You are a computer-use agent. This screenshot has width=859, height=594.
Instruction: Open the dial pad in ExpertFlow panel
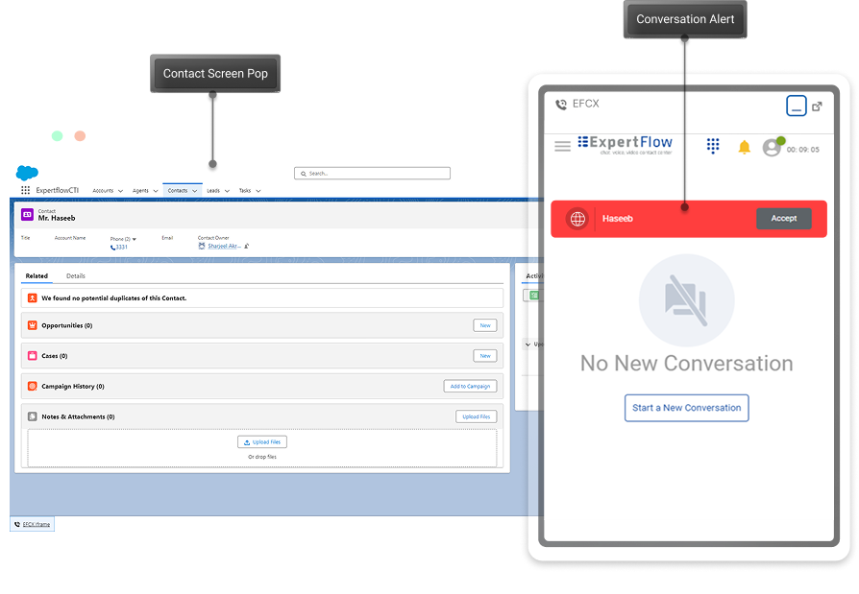[x=713, y=146]
